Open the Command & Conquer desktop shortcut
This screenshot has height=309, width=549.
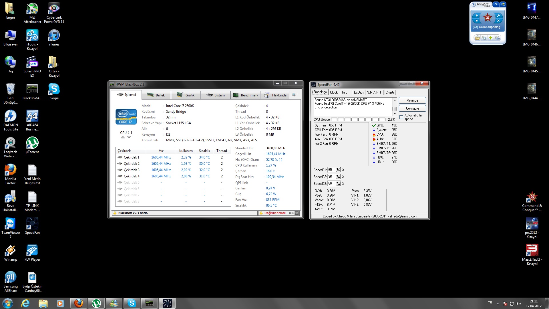[x=532, y=201]
